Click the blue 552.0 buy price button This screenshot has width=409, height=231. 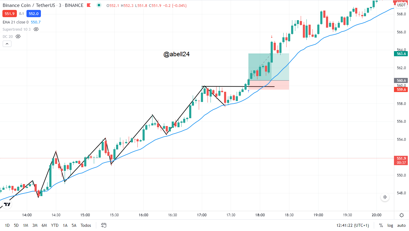coord(33,14)
